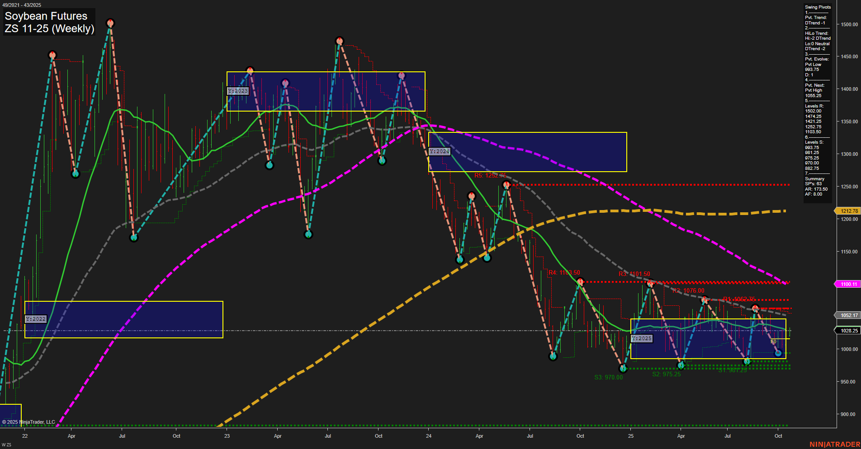Click the Y:2022 yearly range label
This screenshot has height=449, width=861.
(36, 318)
